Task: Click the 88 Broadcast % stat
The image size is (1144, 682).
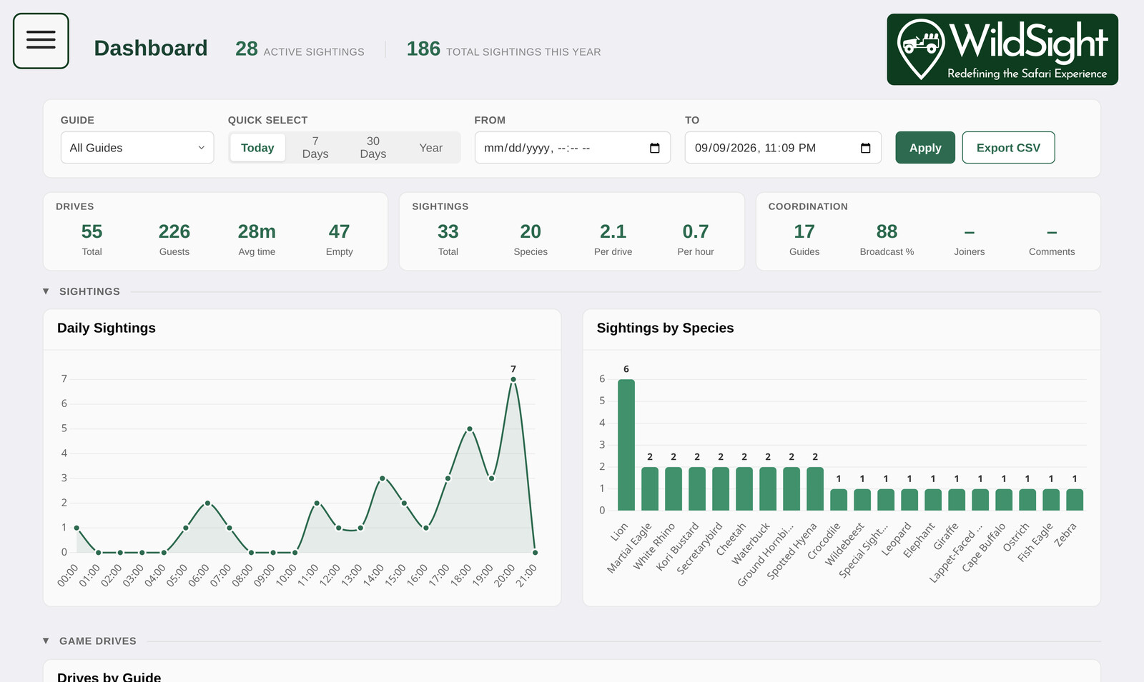Action: (887, 240)
